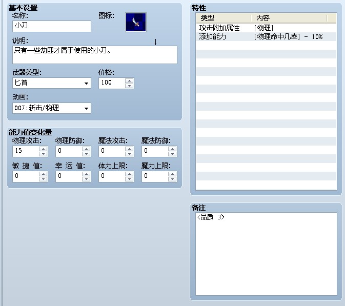Select the first empty row in 特性 list
The width and height of the screenshot is (345, 306).
[x=266, y=45]
